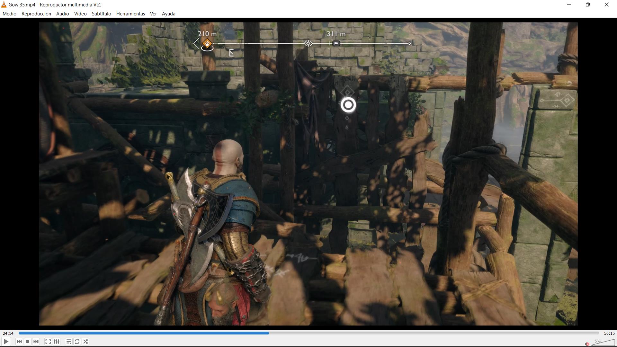This screenshot has width=617, height=347.
Task: Open the Vídeo menu
Action: point(80,14)
